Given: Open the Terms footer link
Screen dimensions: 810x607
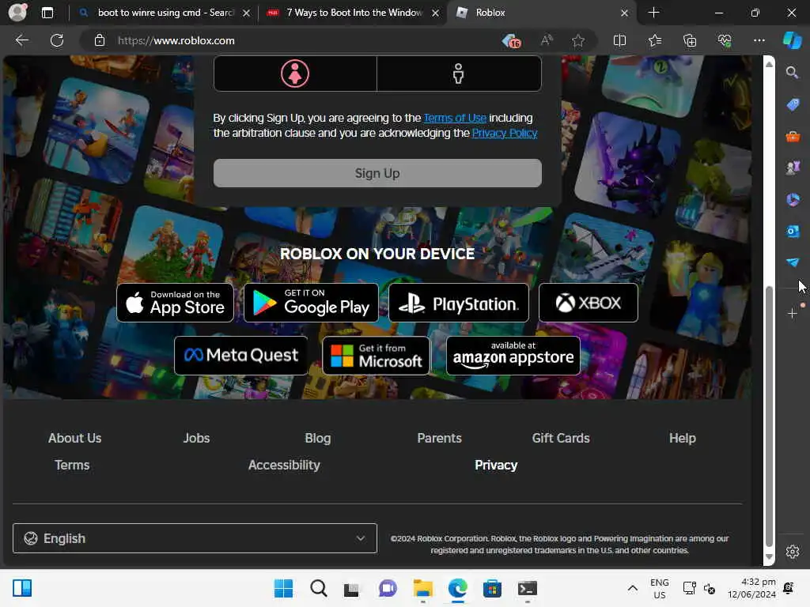Looking at the screenshot, I should [x=72, y=465].
